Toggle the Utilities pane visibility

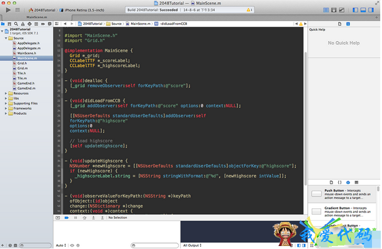pyautogui.click(x=371, y=10)
